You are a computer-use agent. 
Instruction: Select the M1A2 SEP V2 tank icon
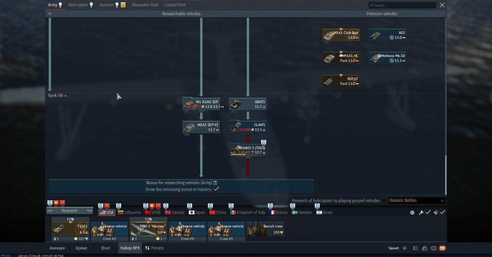(x=189, y=127)
